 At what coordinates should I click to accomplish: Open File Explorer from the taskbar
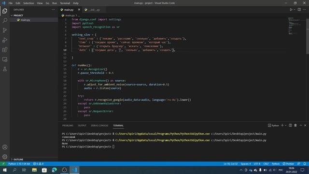[x=34, y=170]
